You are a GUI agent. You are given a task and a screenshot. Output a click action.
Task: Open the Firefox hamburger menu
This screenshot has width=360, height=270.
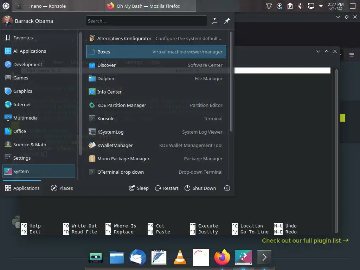point(351,54)
